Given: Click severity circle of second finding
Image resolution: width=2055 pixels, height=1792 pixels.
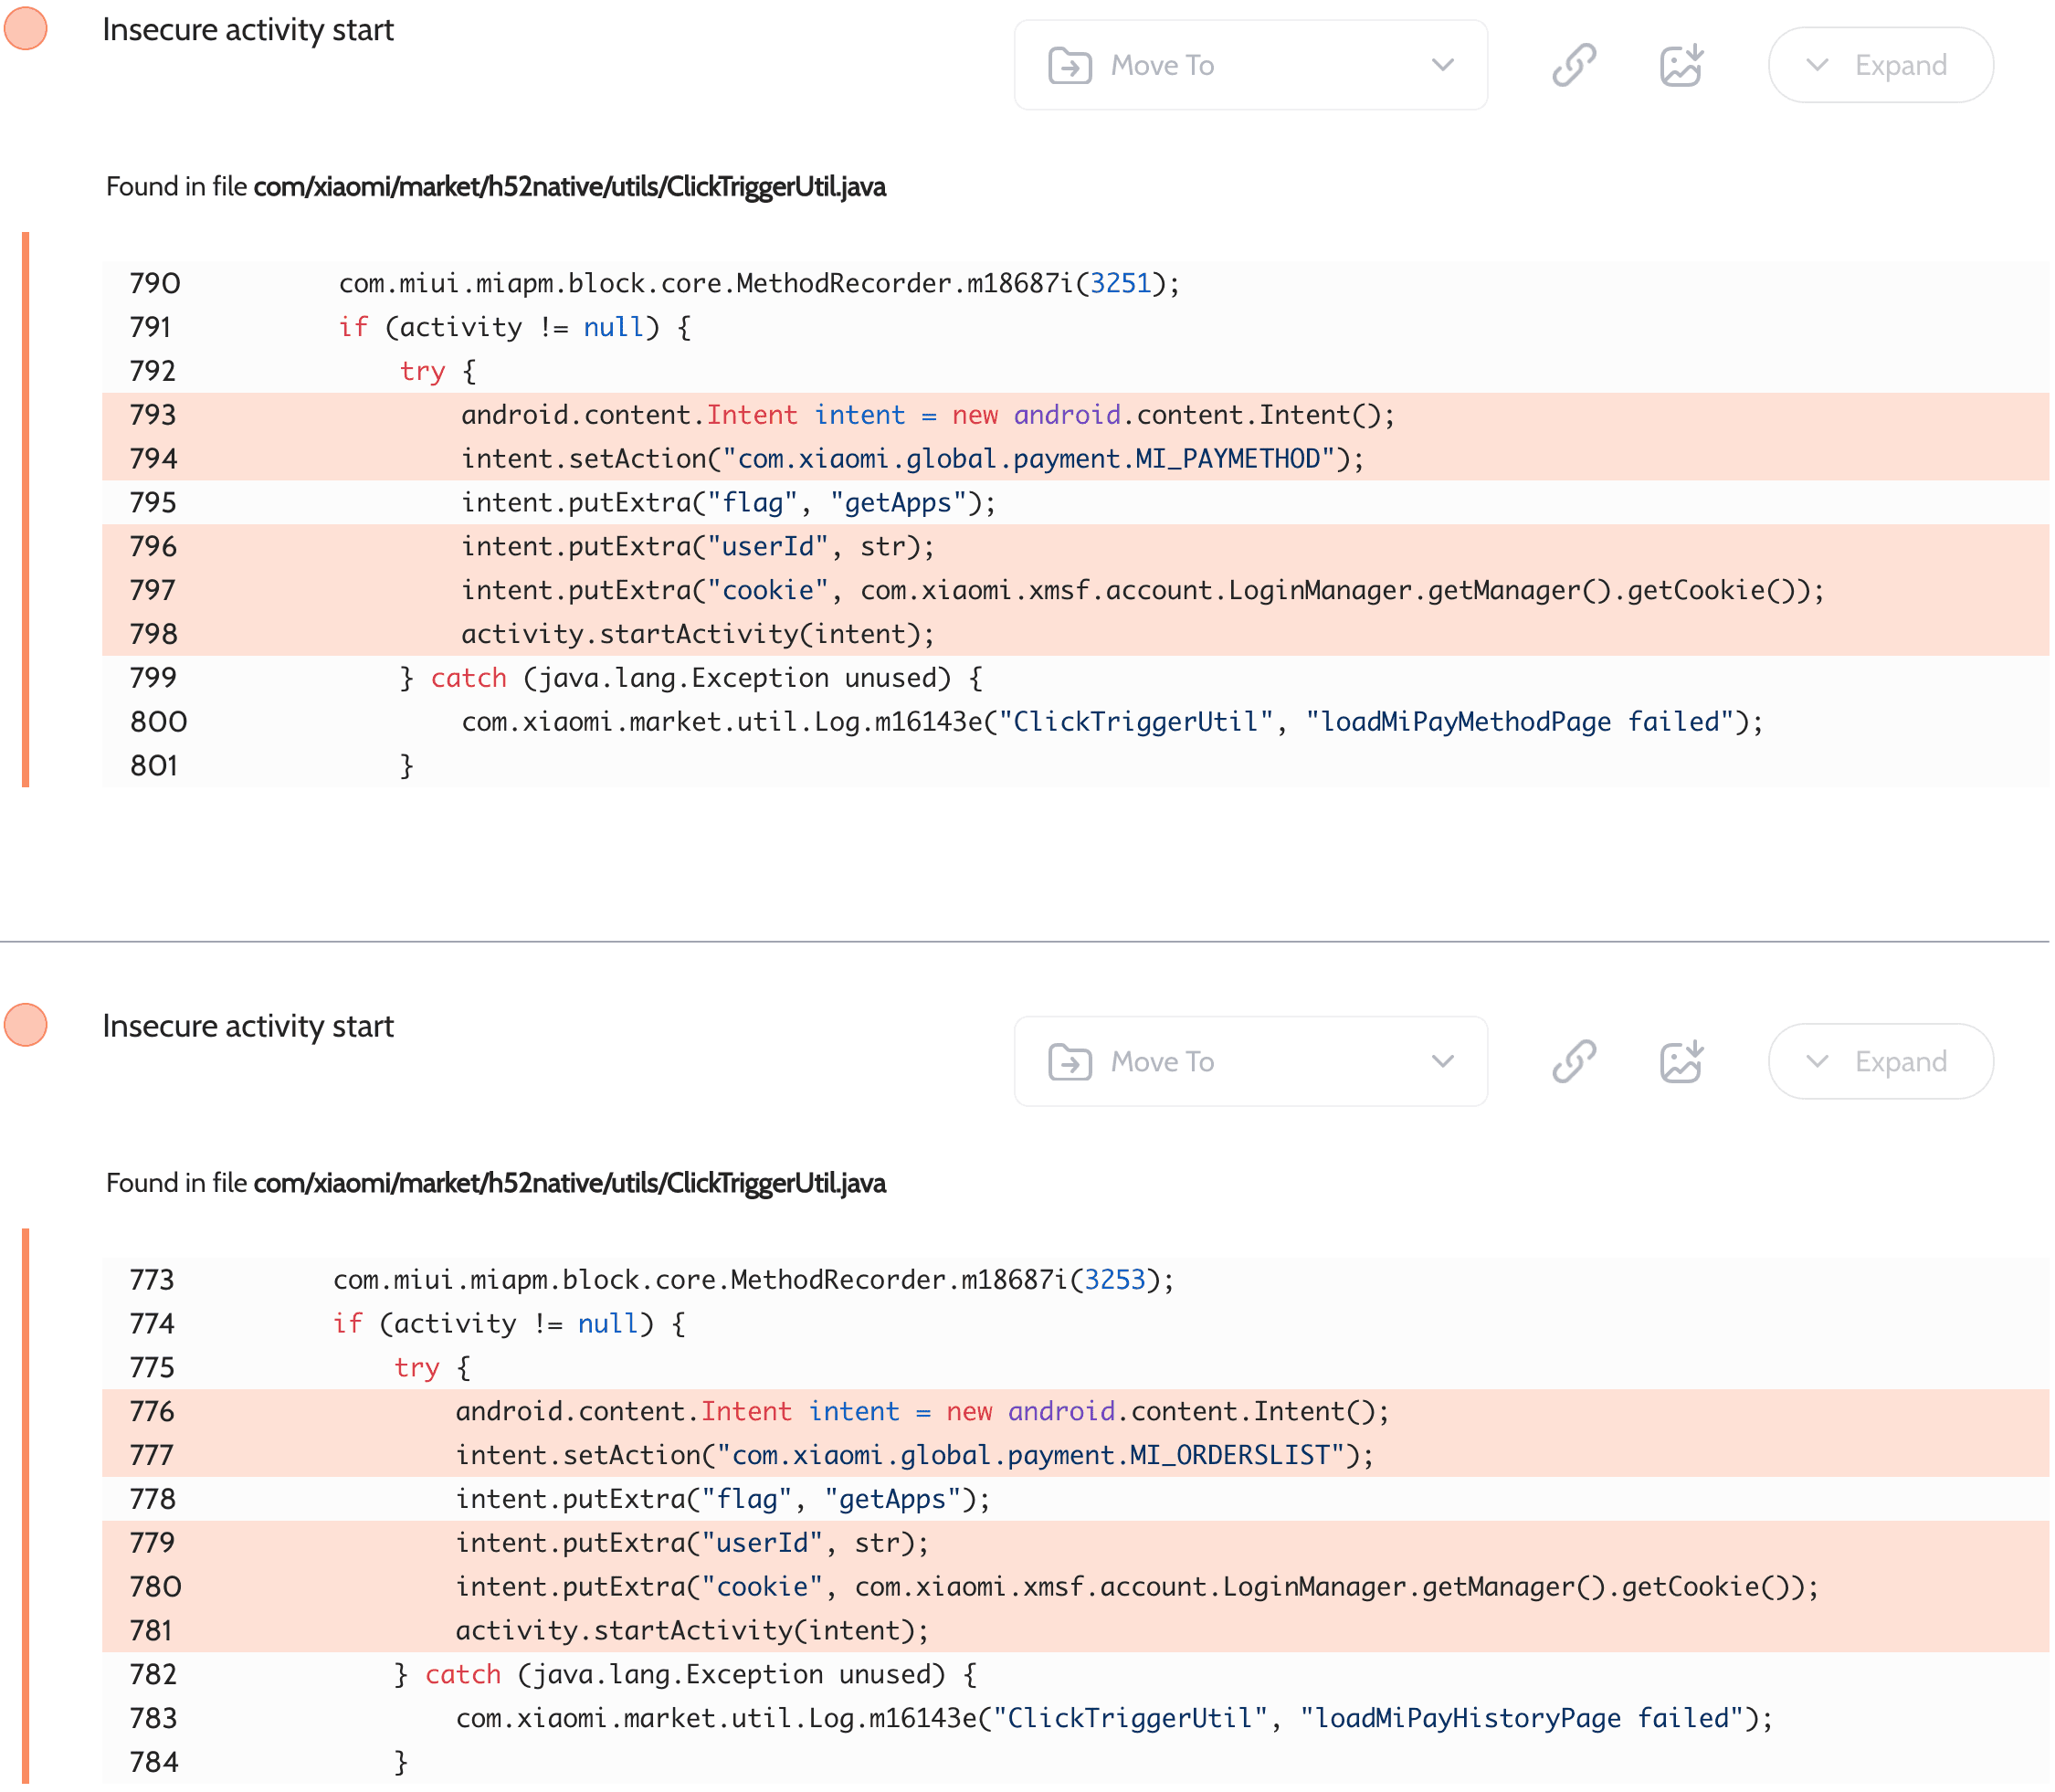Looking at the screenshot, I should tap(26, 1025).
